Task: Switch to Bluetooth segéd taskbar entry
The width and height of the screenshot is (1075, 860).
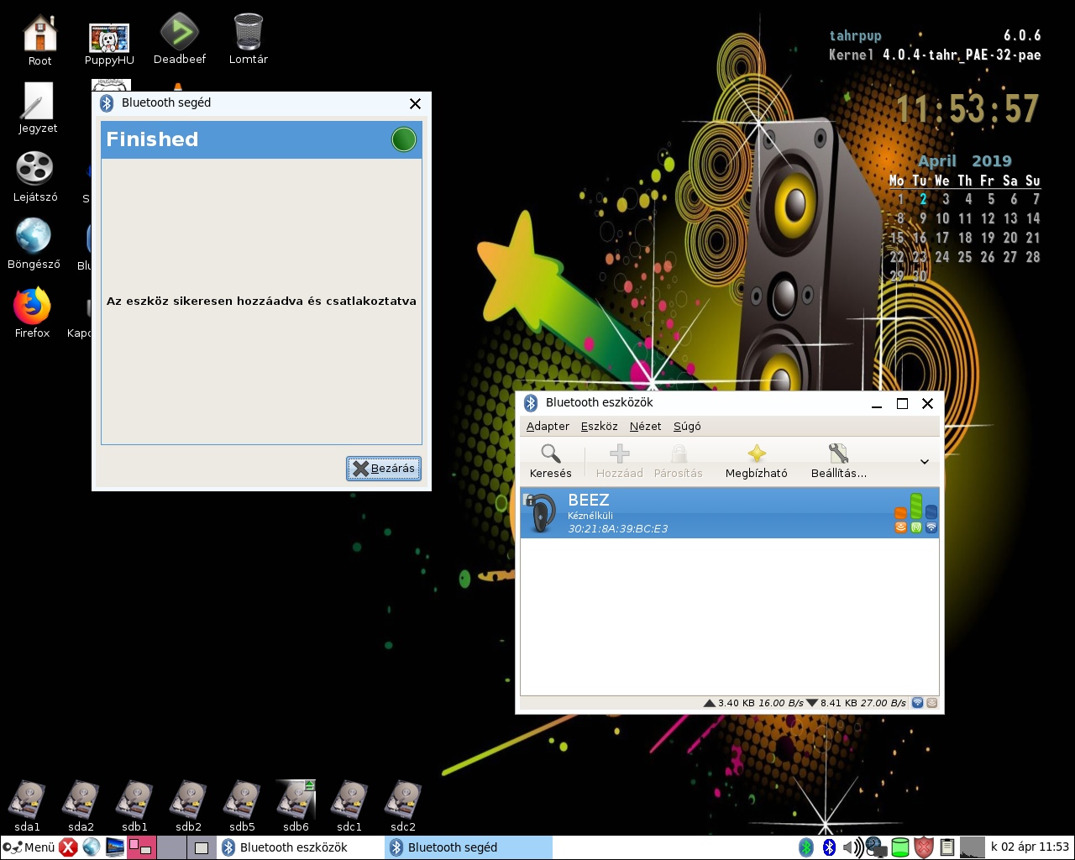Action: (469, 847)
